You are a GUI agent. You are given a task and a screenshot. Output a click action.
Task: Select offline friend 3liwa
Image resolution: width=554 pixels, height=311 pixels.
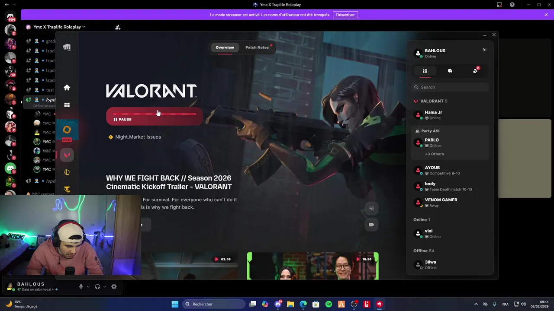(x=450, y=265)
